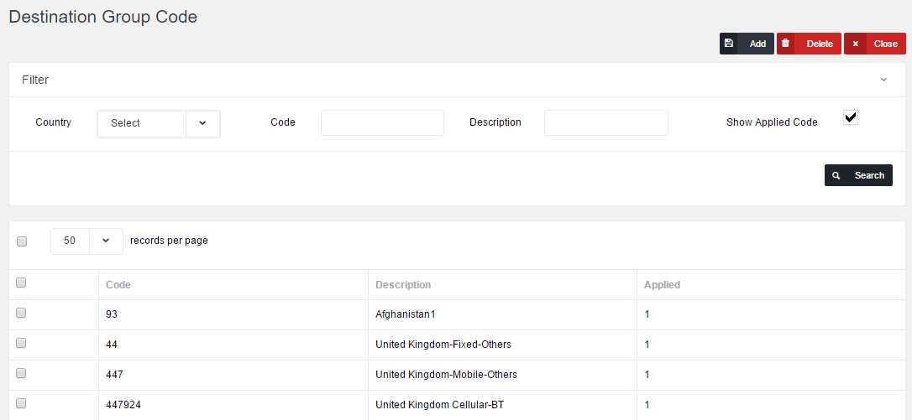Click the X icon on Close button
The width and height of the screenshot is (912, 420).
(856, 44)
